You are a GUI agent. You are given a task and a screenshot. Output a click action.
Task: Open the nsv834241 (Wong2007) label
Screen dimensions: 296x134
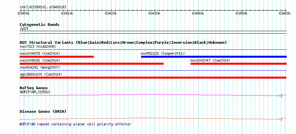[x=40, y=67]
